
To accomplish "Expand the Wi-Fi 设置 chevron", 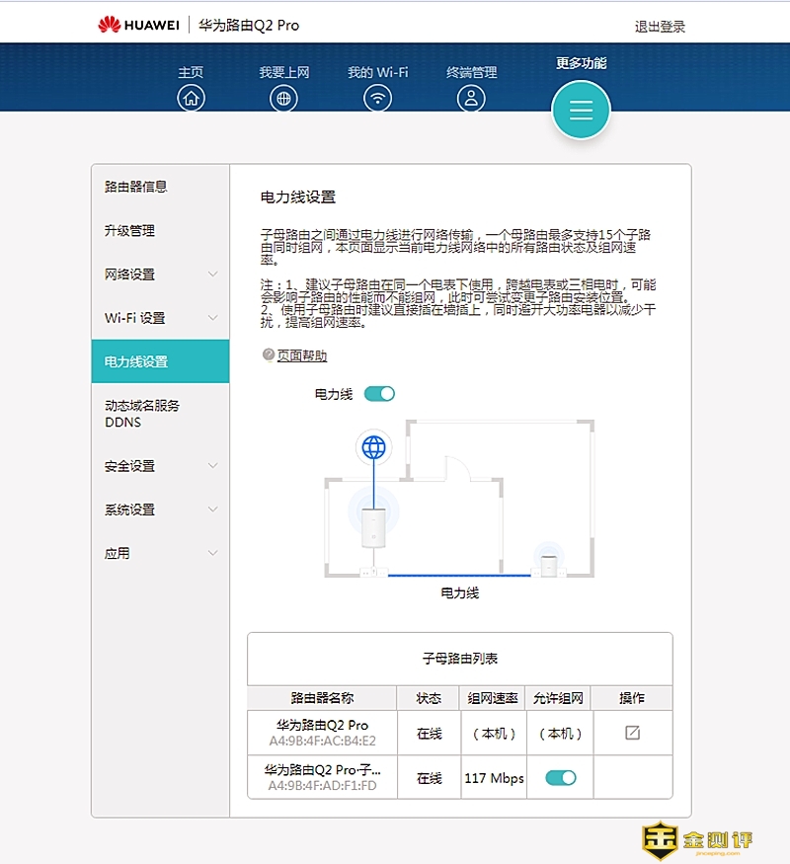I will pos(212,318).
